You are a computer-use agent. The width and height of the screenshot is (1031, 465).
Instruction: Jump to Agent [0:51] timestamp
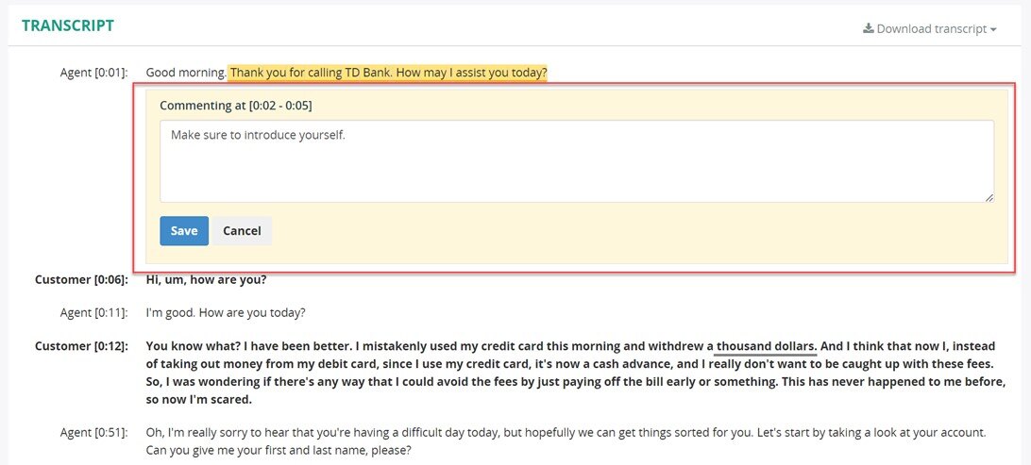(94, 434)
